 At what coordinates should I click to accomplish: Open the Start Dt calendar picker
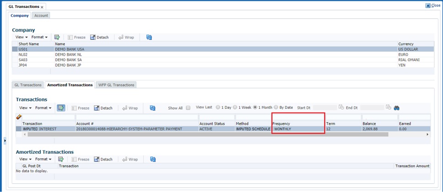click(341, 107)
